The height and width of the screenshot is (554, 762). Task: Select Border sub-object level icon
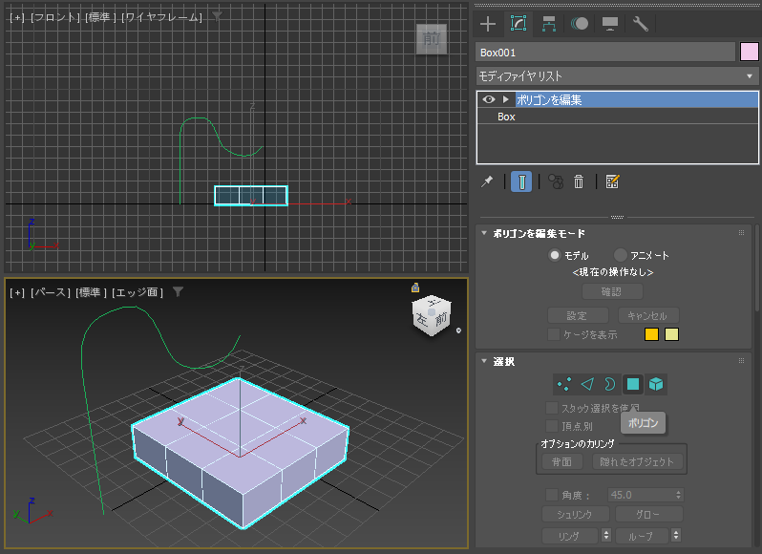click(609, 384)
